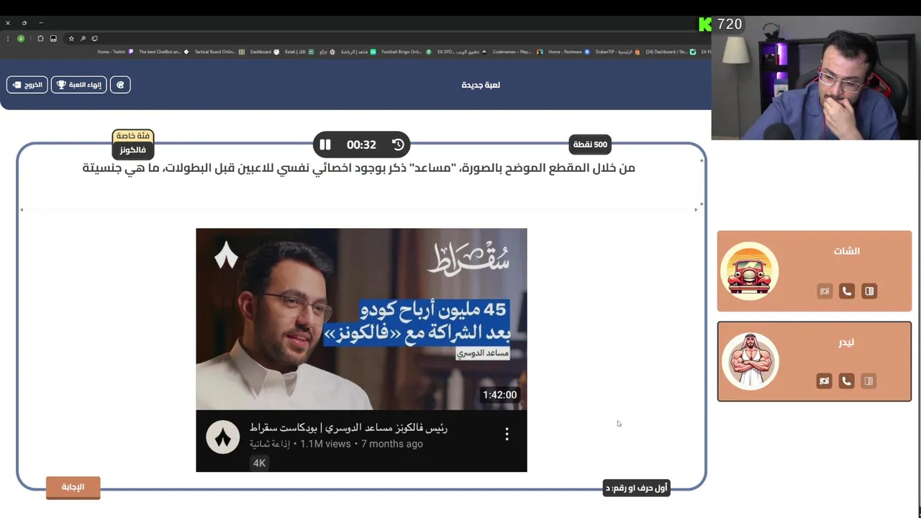Open the green browser profile avatar
Screen dimensions: 921x518
click(21, 38)
